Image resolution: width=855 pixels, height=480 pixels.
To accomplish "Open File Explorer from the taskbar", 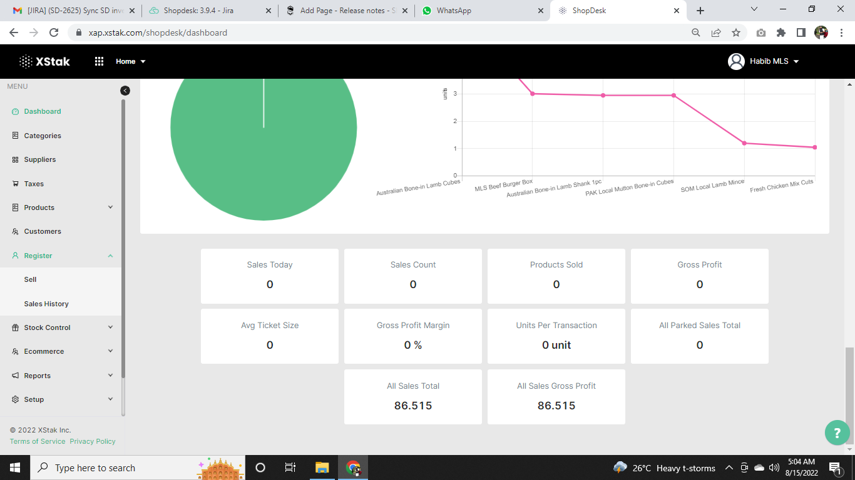I will pyautogui.click(x=322, y=467).
